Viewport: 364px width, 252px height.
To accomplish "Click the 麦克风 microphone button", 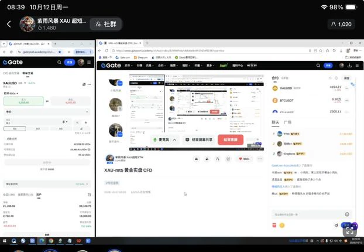I will coord(162,140).
